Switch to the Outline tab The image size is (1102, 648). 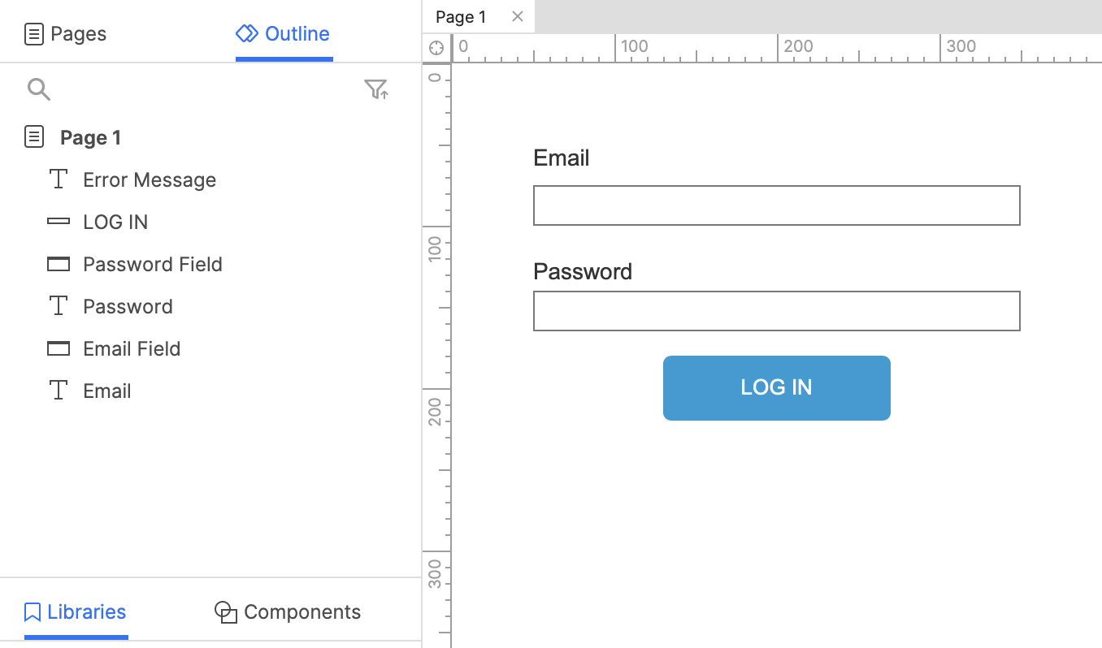pos(283,33)
